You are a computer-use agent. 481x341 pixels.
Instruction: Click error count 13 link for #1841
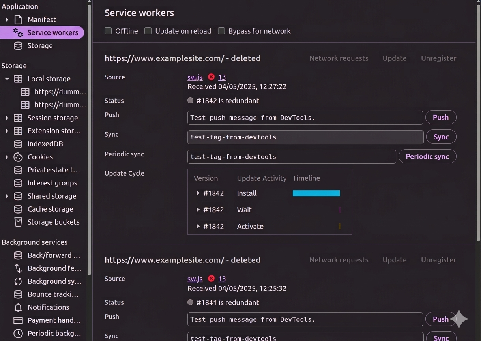[x=222, y=279]
